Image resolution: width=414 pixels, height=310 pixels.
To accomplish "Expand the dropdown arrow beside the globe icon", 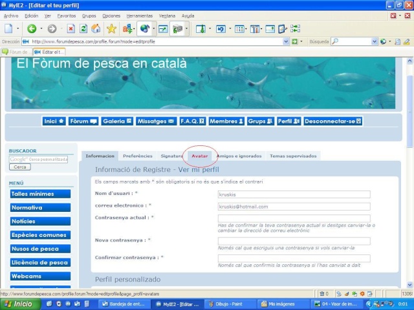I will tap(154, 28).
